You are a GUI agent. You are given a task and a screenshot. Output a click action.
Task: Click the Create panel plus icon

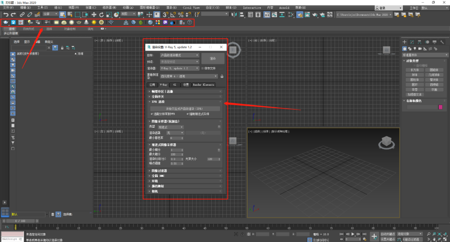(405, 42)
